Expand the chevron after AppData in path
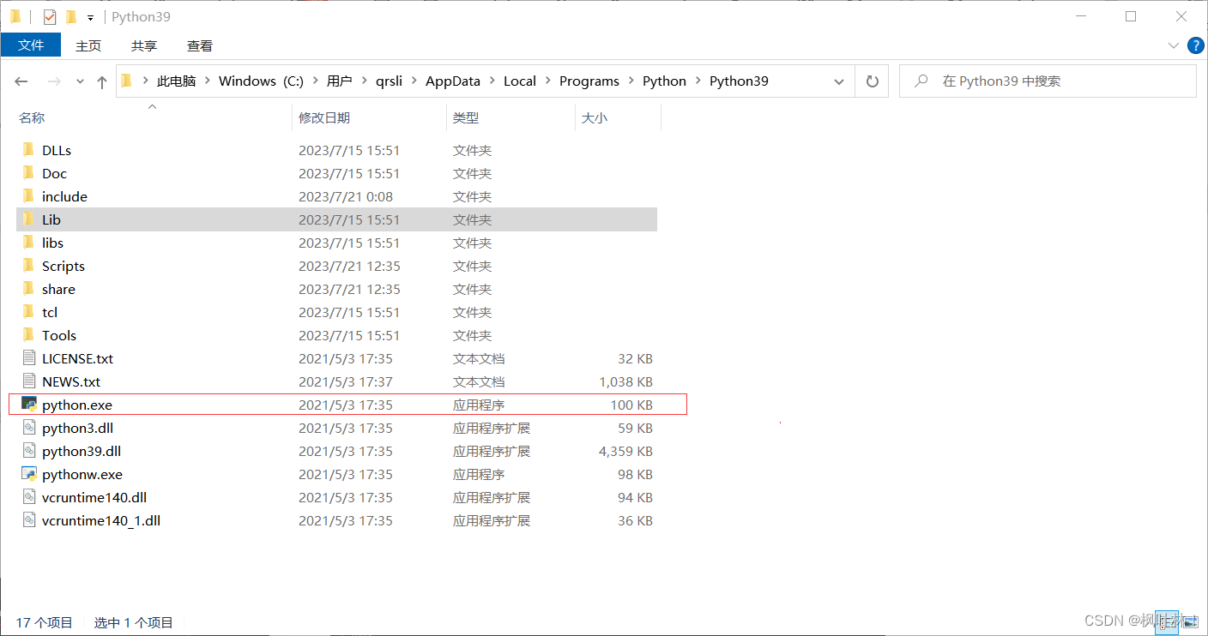Image resolution: width=1208 pixels, height=636 pixels. tap(492, 81)
